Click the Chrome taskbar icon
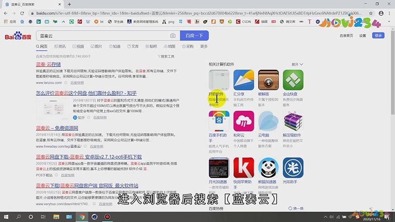This screenshot has width=395, height=222. [x=82, y=217]
